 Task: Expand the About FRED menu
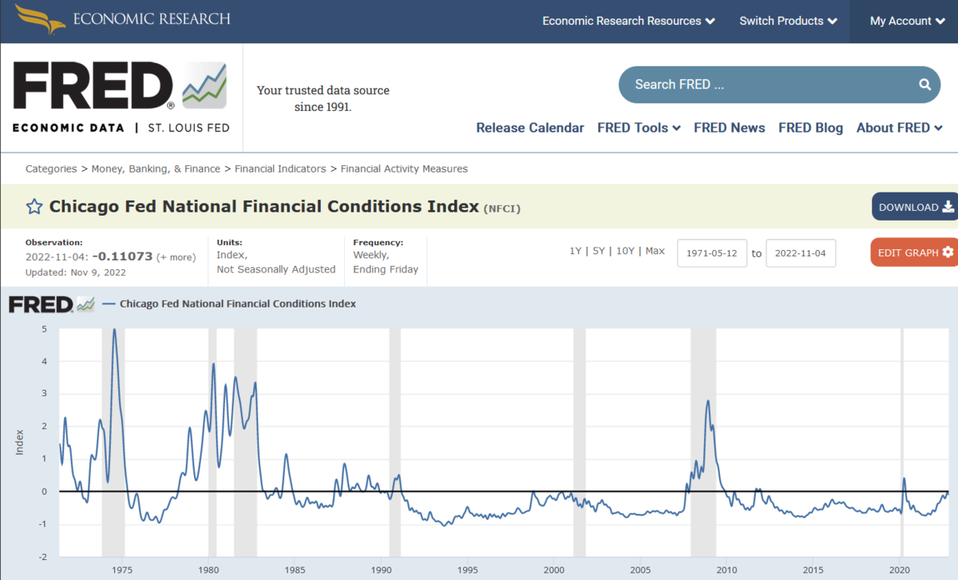(900, 128)
